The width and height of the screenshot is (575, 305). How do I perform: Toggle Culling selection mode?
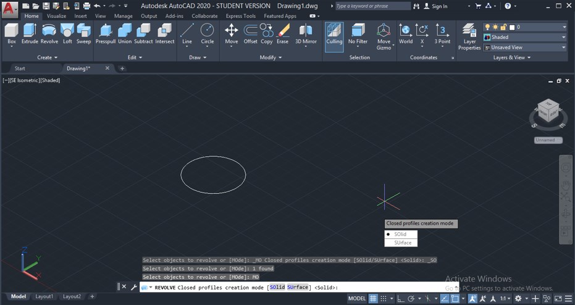[x=334, y=34]
